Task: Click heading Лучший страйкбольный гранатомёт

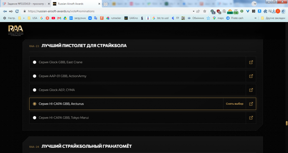Action: click(x=87, y=146)
